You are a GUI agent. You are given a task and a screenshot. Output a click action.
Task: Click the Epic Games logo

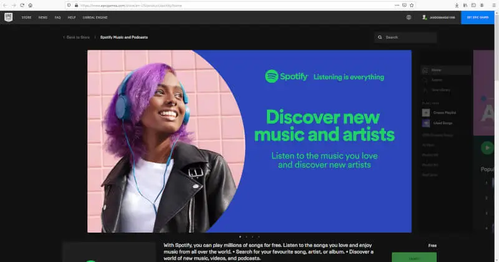click(x=9, y=17)
